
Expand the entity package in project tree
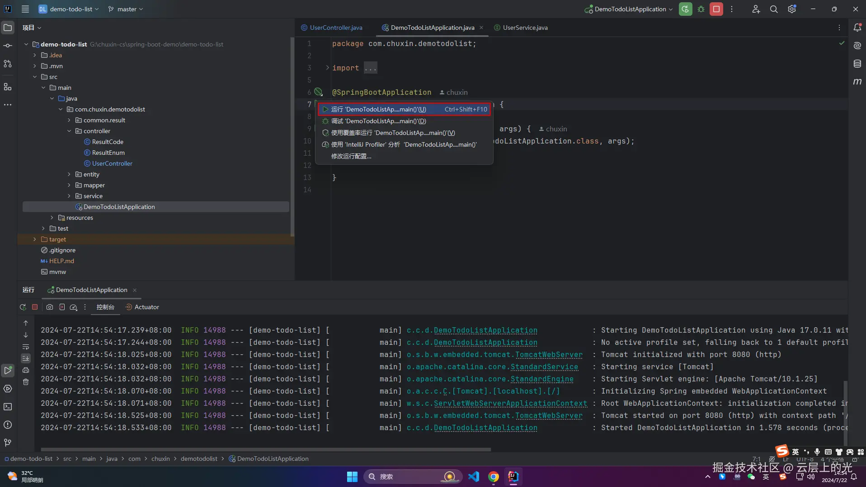point(69,174)
